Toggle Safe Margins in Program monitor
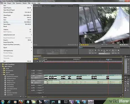This screenshot has width=130, height=104. (116, 50)
